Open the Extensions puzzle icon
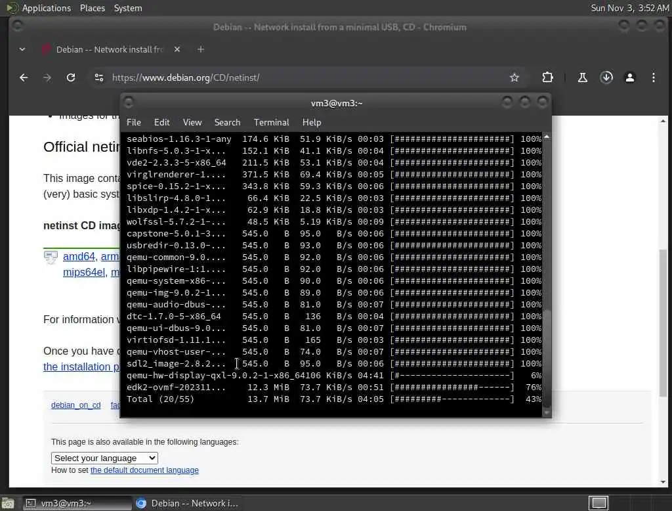The image size is (672, 511). 547,78
